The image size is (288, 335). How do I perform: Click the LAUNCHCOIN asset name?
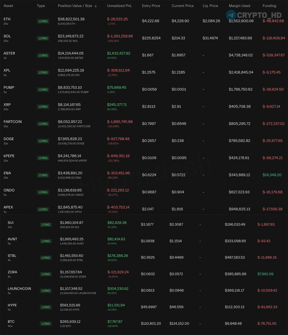coord(19,289)
